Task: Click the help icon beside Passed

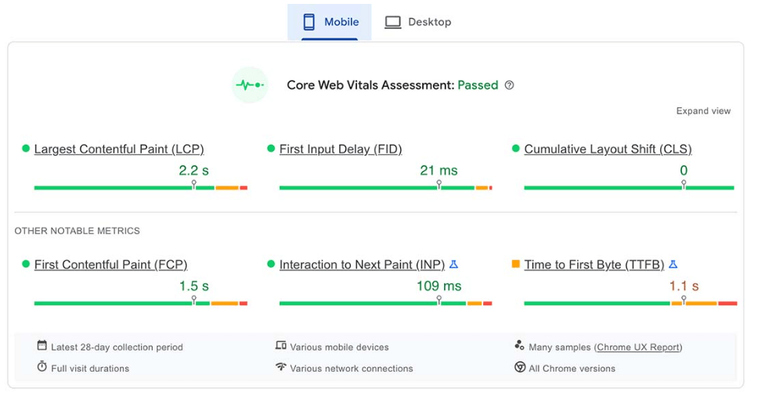Action: click(509, 85)
